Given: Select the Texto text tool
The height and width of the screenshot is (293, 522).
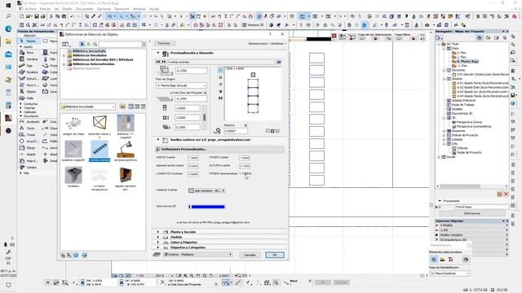Looking at the screenshot, I should coord(27,129).
